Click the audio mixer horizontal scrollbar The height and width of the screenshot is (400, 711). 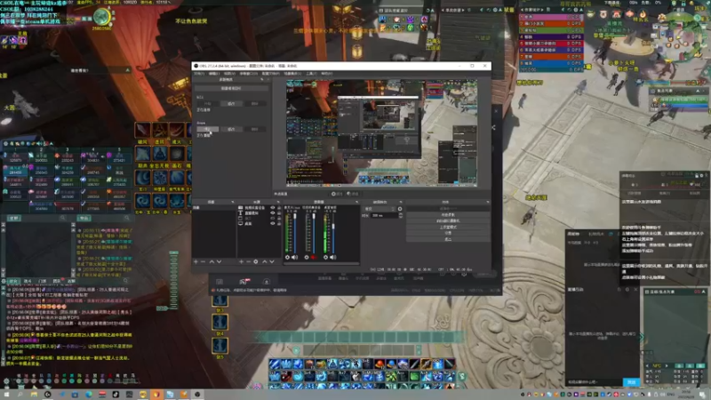pos(322,263)
